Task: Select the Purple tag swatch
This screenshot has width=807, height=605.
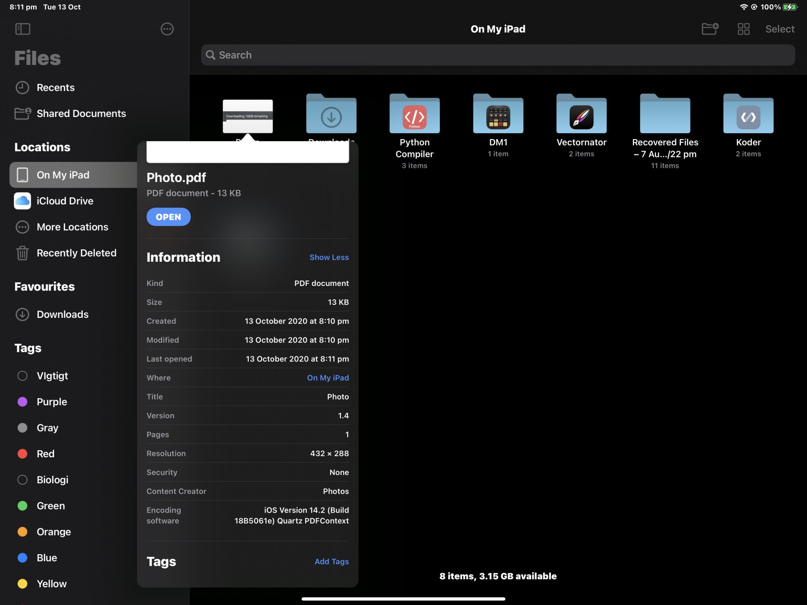Action: click(23, 402)
